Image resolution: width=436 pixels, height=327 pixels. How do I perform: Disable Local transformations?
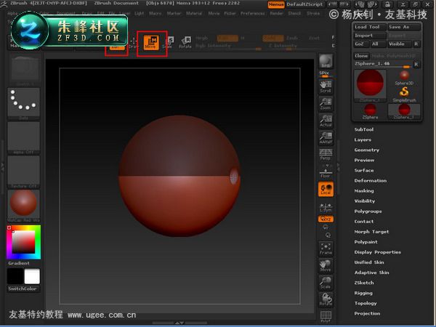tap(326, 189)
